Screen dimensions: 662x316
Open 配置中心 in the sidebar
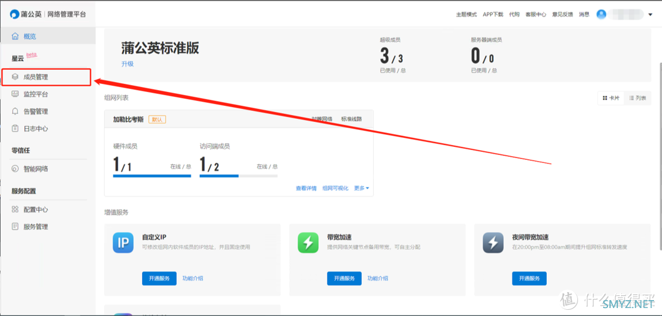(x=36, y=209)
